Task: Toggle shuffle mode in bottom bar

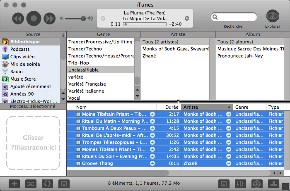Action: click(x=31, y=184)
